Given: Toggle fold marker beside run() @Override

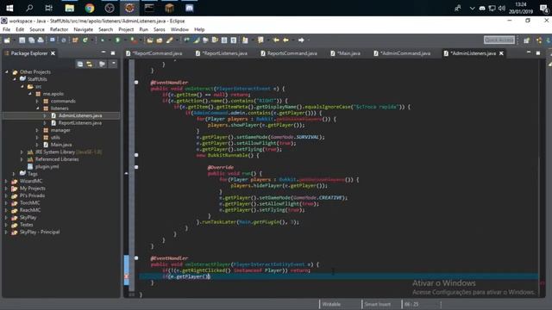Looking at the screenshot, I should (x=136, y=167).
